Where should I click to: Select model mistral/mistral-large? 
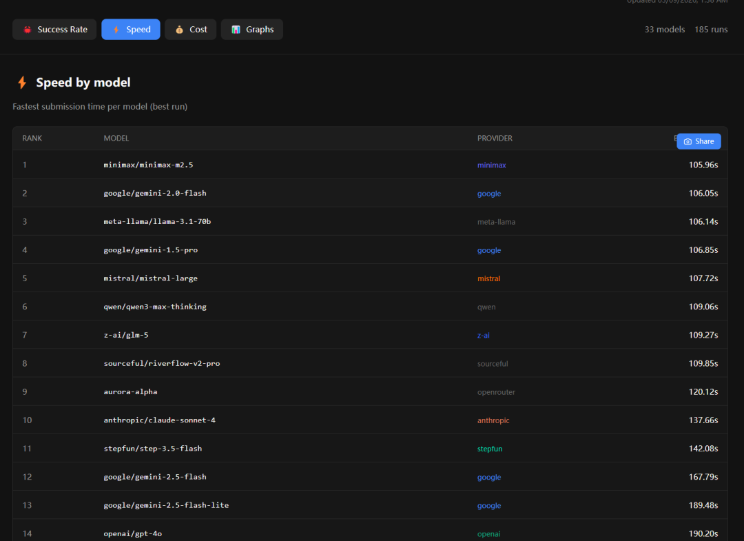click(150, 278)
